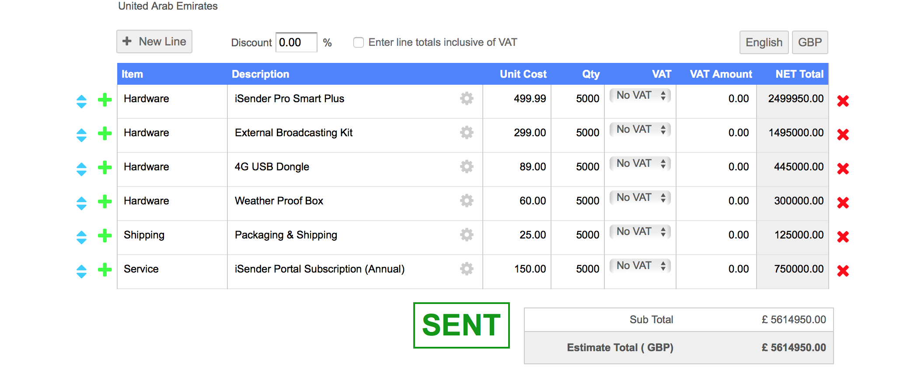This screenshot has height=380, width=900.
Task: Click the New Line button
Action: tap(154, 41)
